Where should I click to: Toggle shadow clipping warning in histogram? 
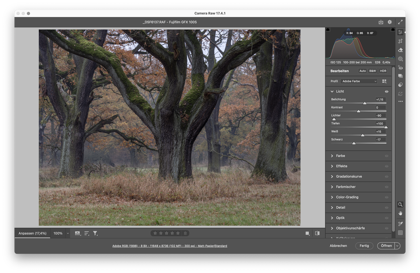[328, 30]
